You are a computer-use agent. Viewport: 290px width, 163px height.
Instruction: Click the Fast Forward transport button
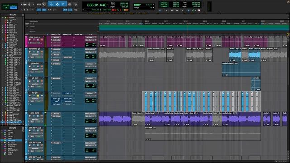click(x=177, y=10)
